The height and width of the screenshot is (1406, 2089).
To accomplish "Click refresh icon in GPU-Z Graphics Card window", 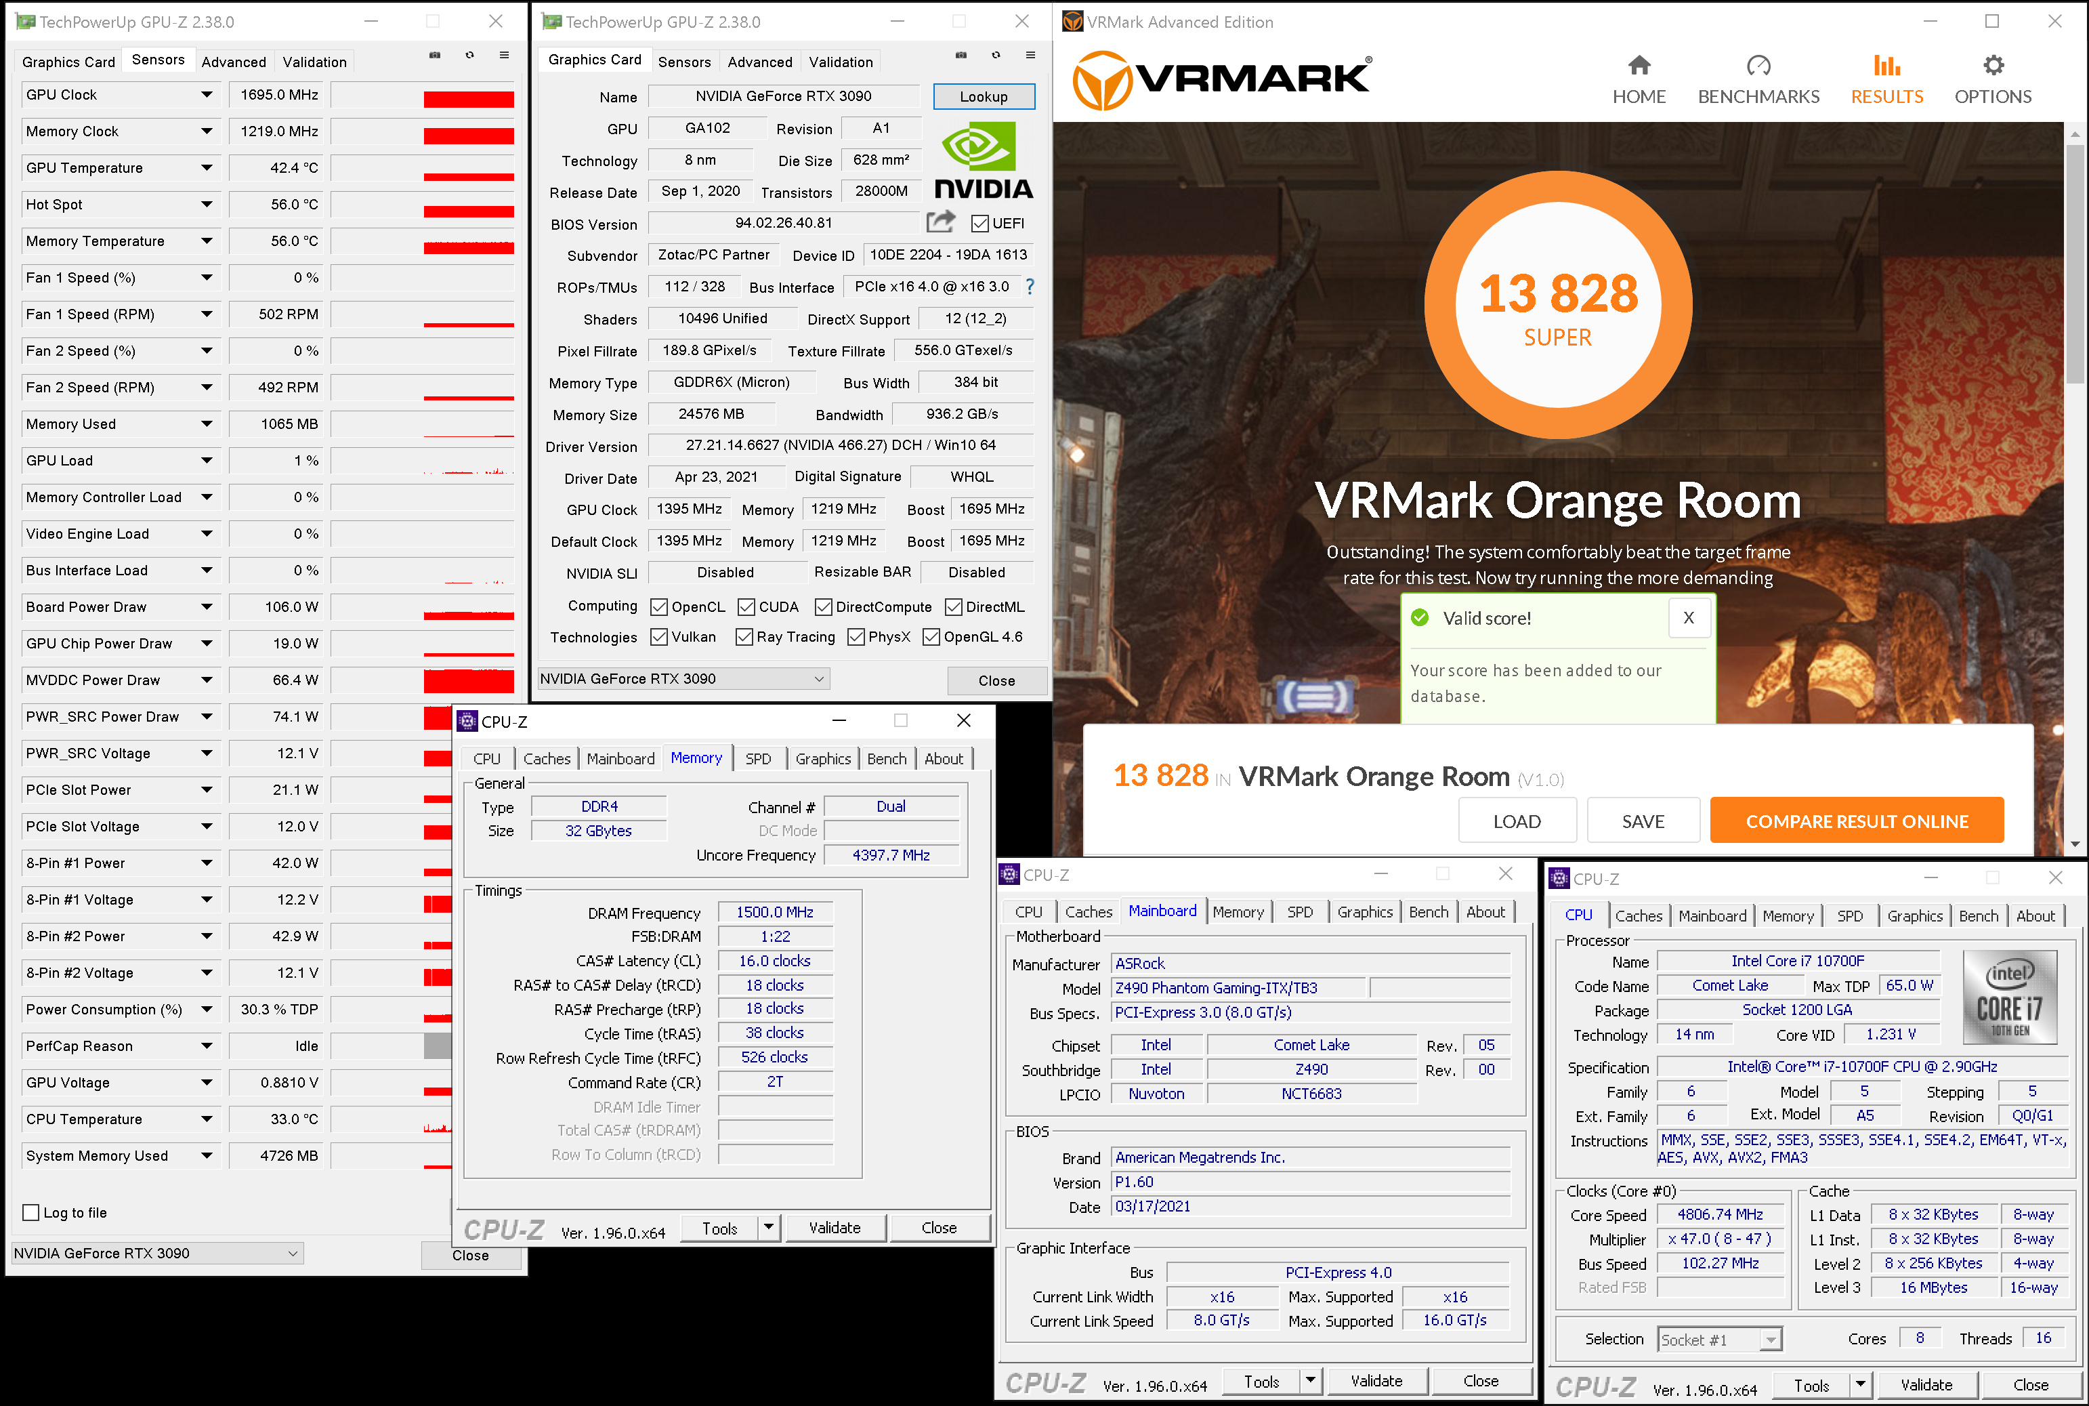I will coord(996,55).
